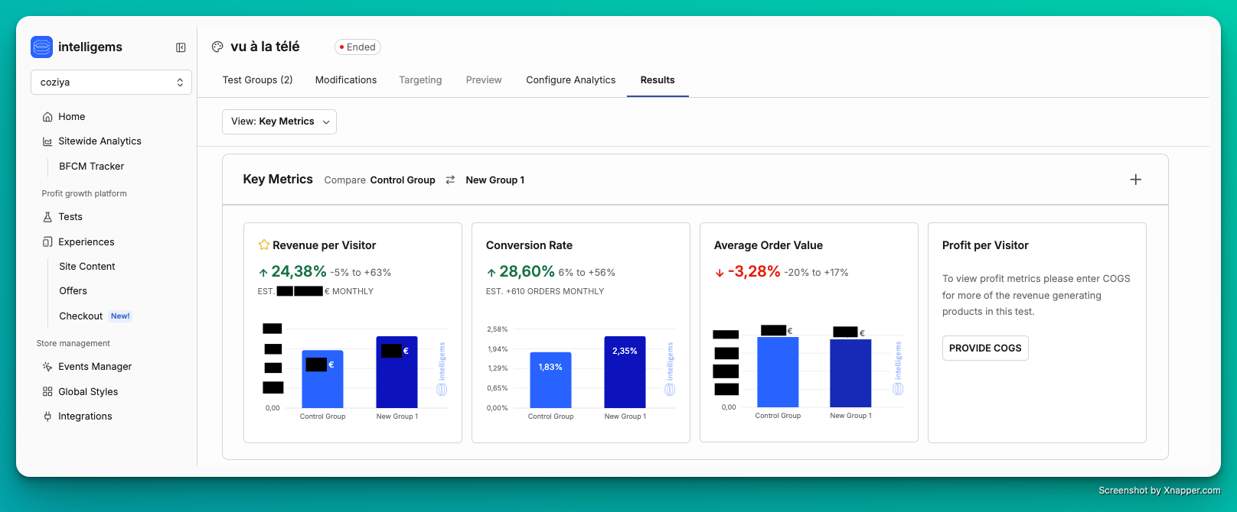1237x512 pixels.
Task: Open the Checkout link in sidebar
Action: 81,316
